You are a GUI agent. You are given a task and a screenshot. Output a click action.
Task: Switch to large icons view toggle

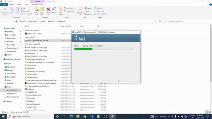[210, 112]
